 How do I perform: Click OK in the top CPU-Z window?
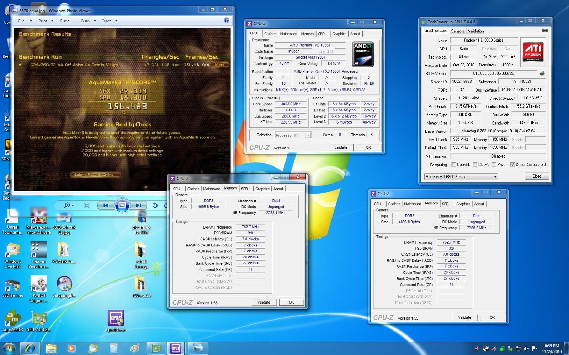coord(368,147)
